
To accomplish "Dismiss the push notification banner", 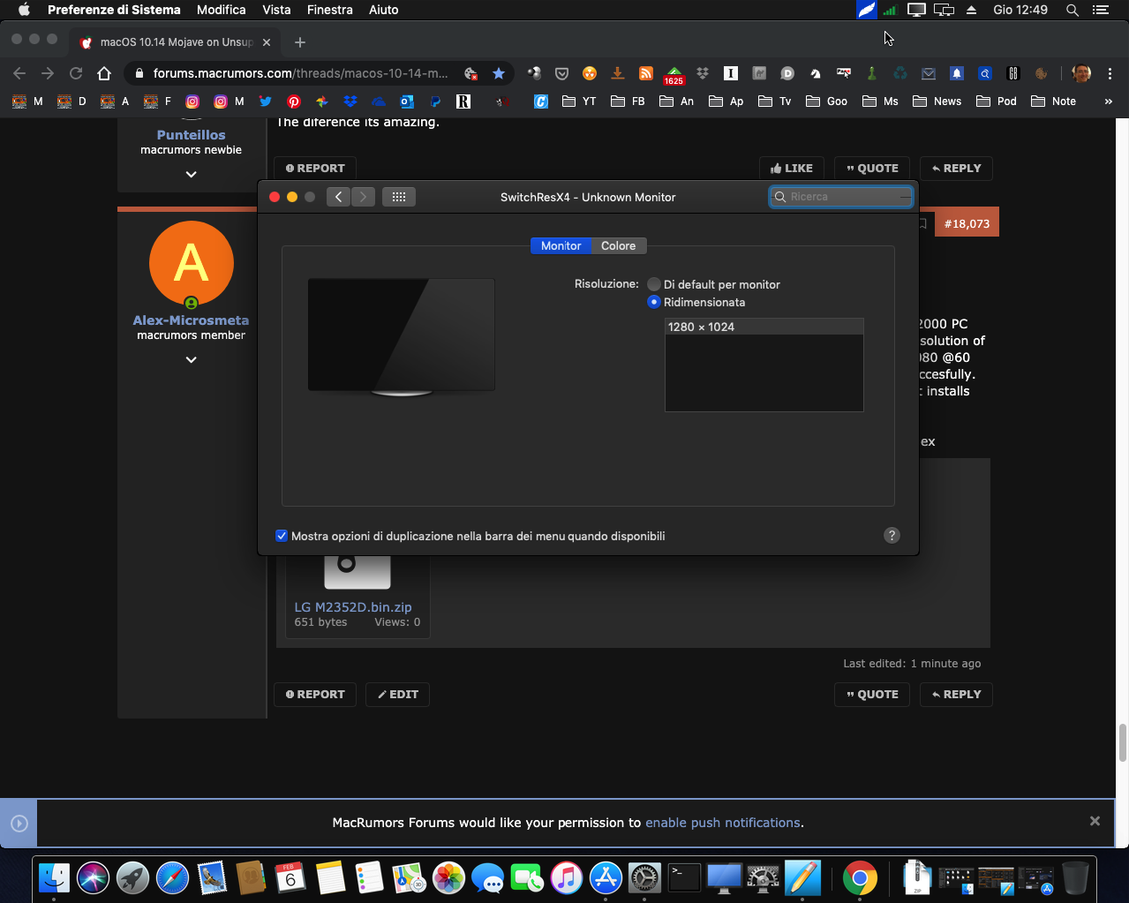I will 1095,821.
